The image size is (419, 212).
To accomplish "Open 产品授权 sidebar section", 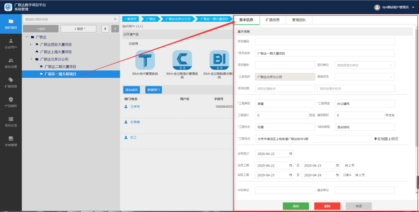I will click(x=11, y=102).
